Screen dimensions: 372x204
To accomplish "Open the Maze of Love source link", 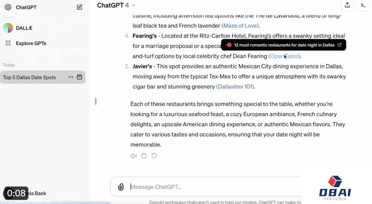I will click(240, 25).
